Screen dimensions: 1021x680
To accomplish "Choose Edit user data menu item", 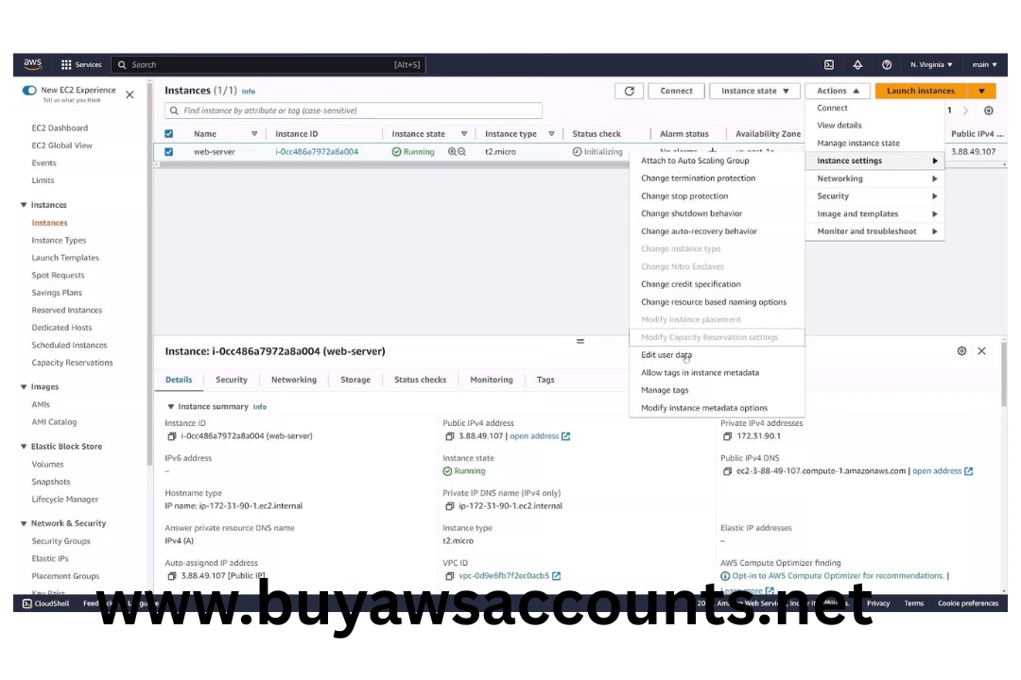I will [x=666, y=355].
